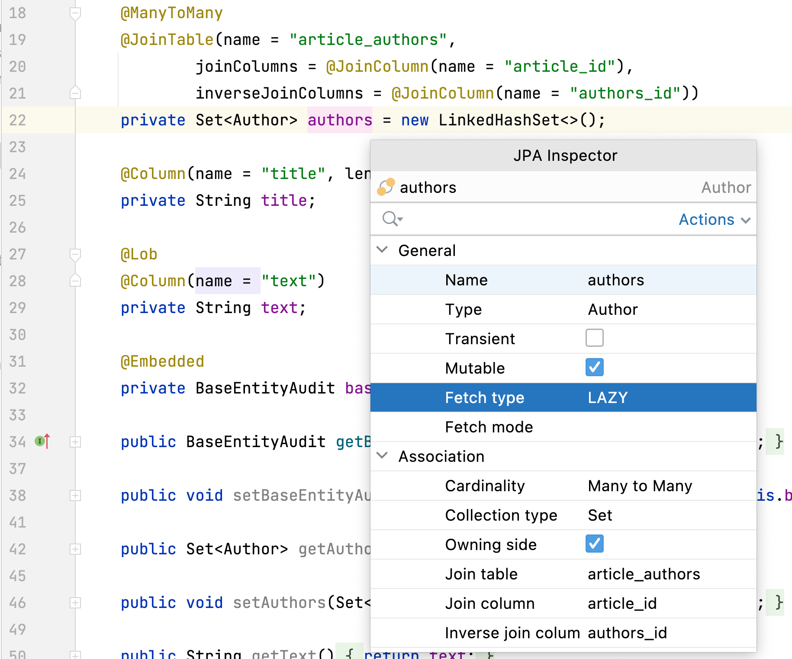The width and height of the screenshot is (792, 659).
Task: Click the comment fold marker beside line 18
Action: point(75,13)
